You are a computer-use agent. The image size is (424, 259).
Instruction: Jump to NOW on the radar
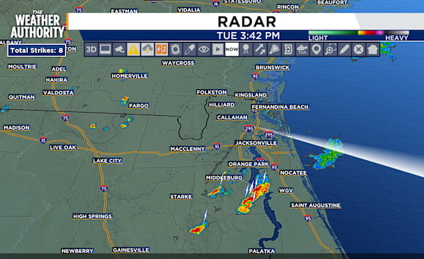[232, 50]
